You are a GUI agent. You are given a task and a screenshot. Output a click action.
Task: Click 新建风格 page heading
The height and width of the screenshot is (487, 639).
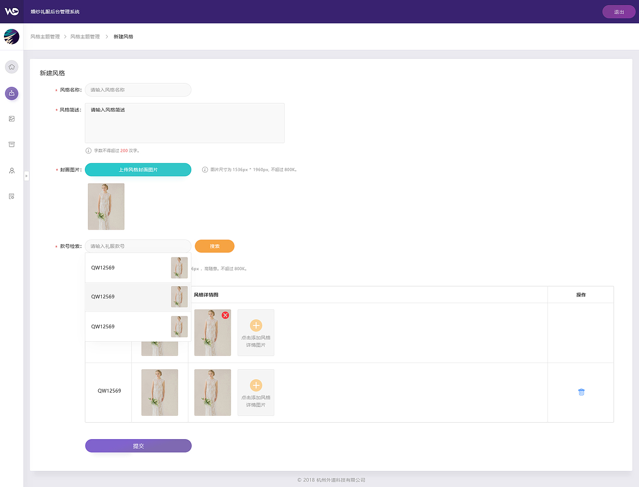(x=52, y=73)
